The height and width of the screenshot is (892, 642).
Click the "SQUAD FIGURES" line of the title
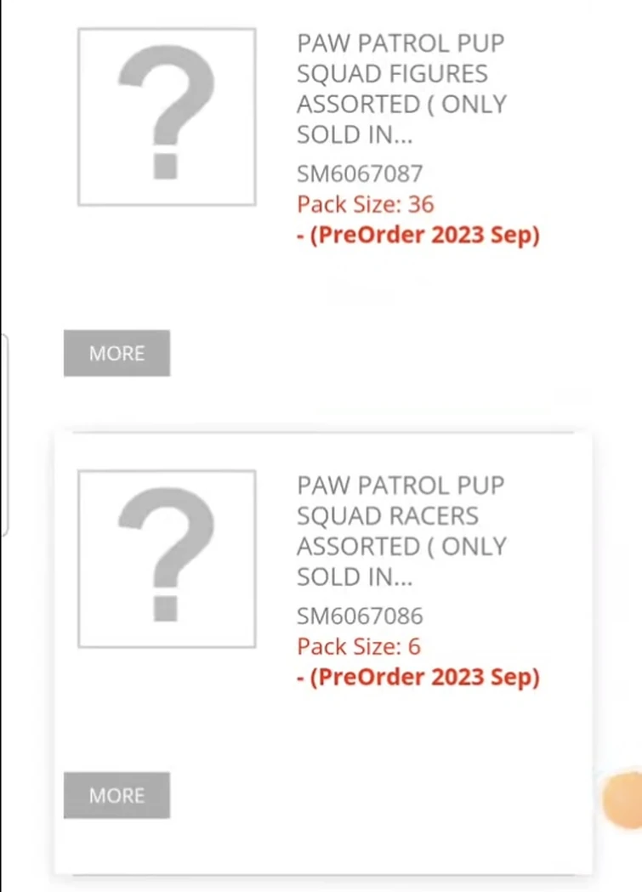(392, 73)
